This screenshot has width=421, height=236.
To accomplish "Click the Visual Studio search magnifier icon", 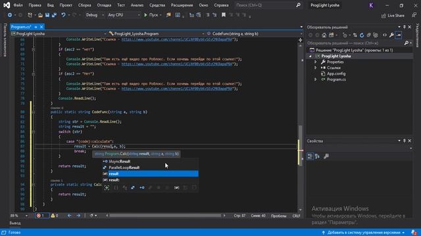I will [298, 5].
